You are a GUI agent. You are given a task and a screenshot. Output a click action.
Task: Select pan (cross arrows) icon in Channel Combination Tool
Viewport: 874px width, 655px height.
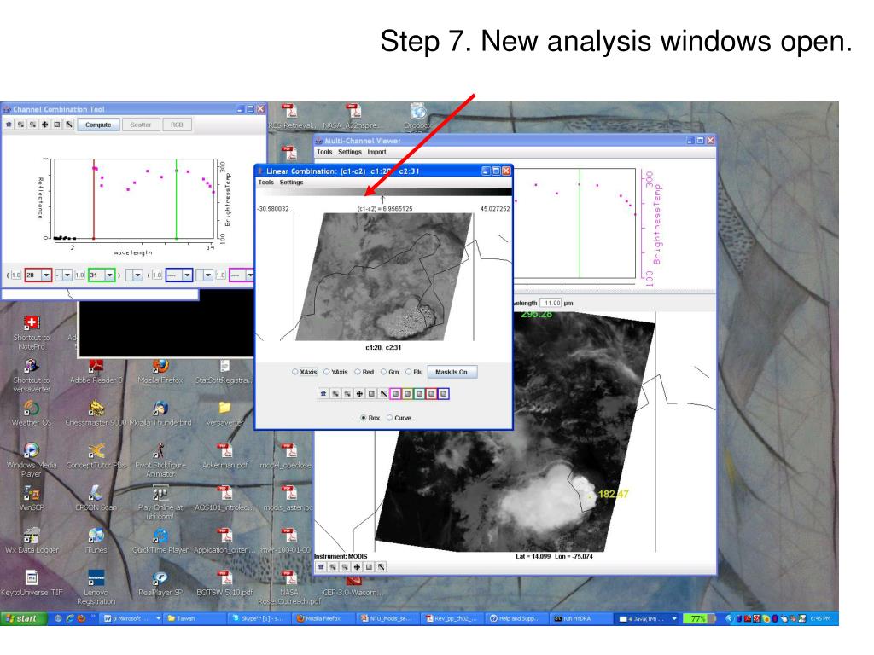(44, 125)
